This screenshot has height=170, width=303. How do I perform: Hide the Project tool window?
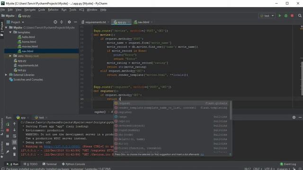[75, 22]
